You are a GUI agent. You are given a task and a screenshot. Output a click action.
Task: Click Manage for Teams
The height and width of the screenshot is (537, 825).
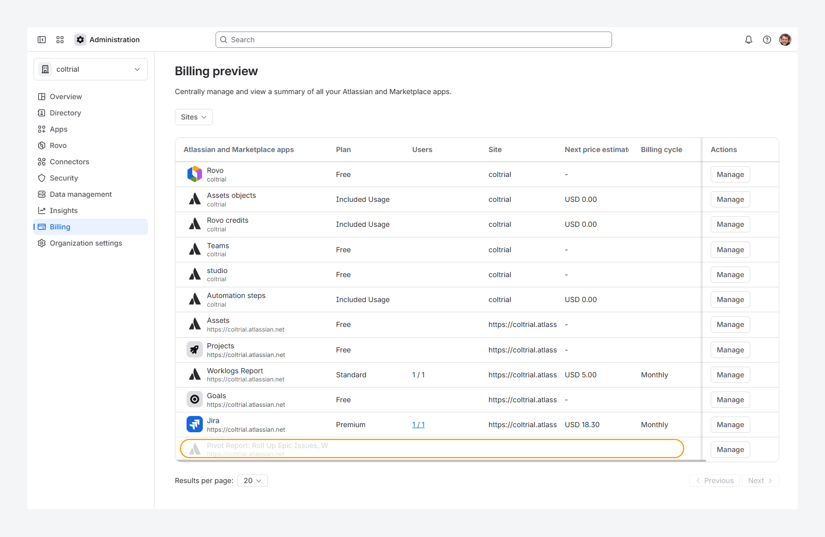pyautogui.click(x=730, y=250)
